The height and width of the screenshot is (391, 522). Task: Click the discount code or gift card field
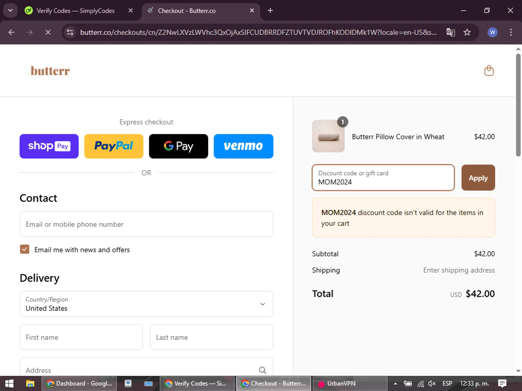(383, 178)
